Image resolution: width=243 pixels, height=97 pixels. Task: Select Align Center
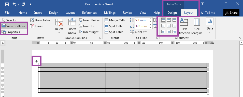coord(169,26)
